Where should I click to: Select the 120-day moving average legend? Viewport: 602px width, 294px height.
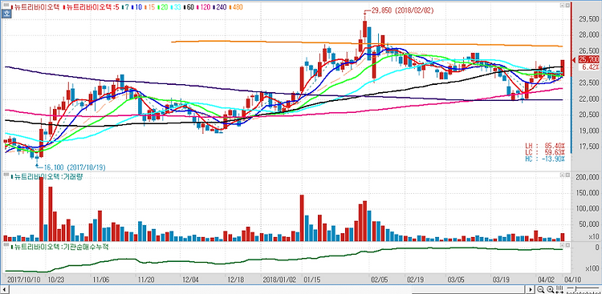pyautogui.click(x=203, y=7)
